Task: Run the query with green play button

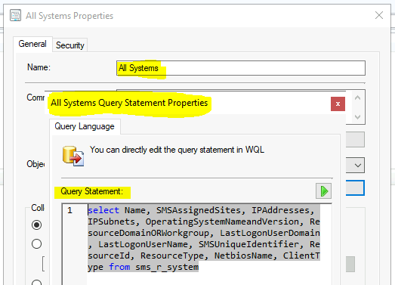Action: point(323,191)
